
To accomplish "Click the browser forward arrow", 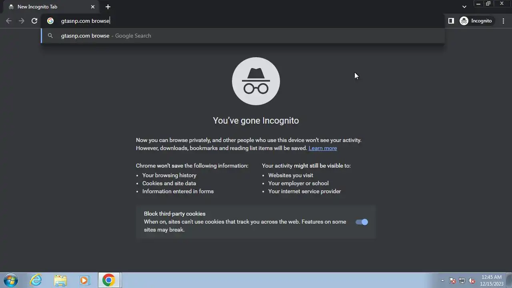I will coord(22,21).
